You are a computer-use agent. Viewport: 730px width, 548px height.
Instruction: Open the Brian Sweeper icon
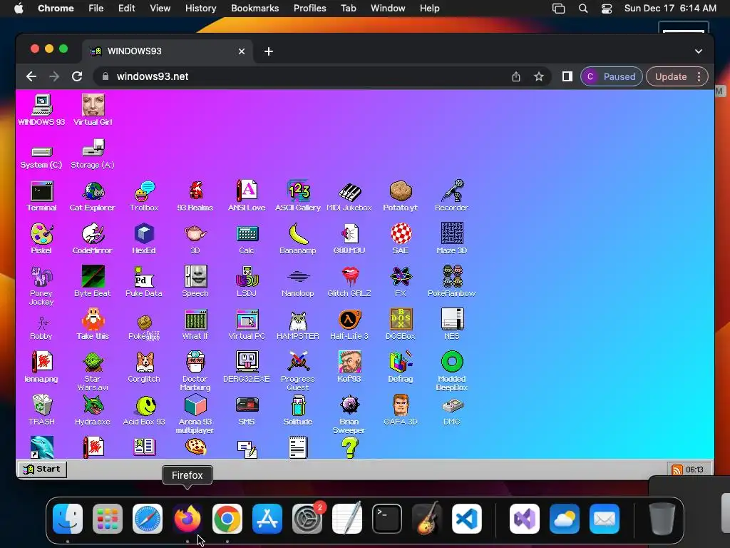pos(349,414)
